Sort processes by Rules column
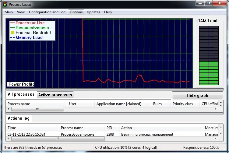229x153 pixels. pyautogui.click(x=161, y=104)
